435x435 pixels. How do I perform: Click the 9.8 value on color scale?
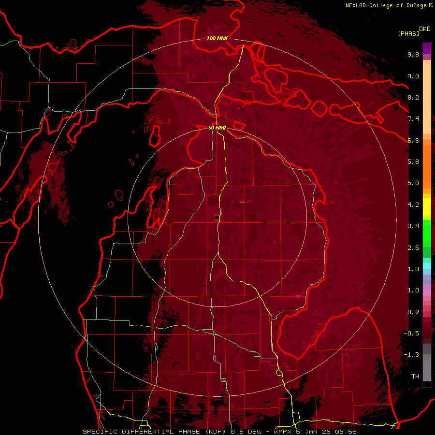pos(413,54)
